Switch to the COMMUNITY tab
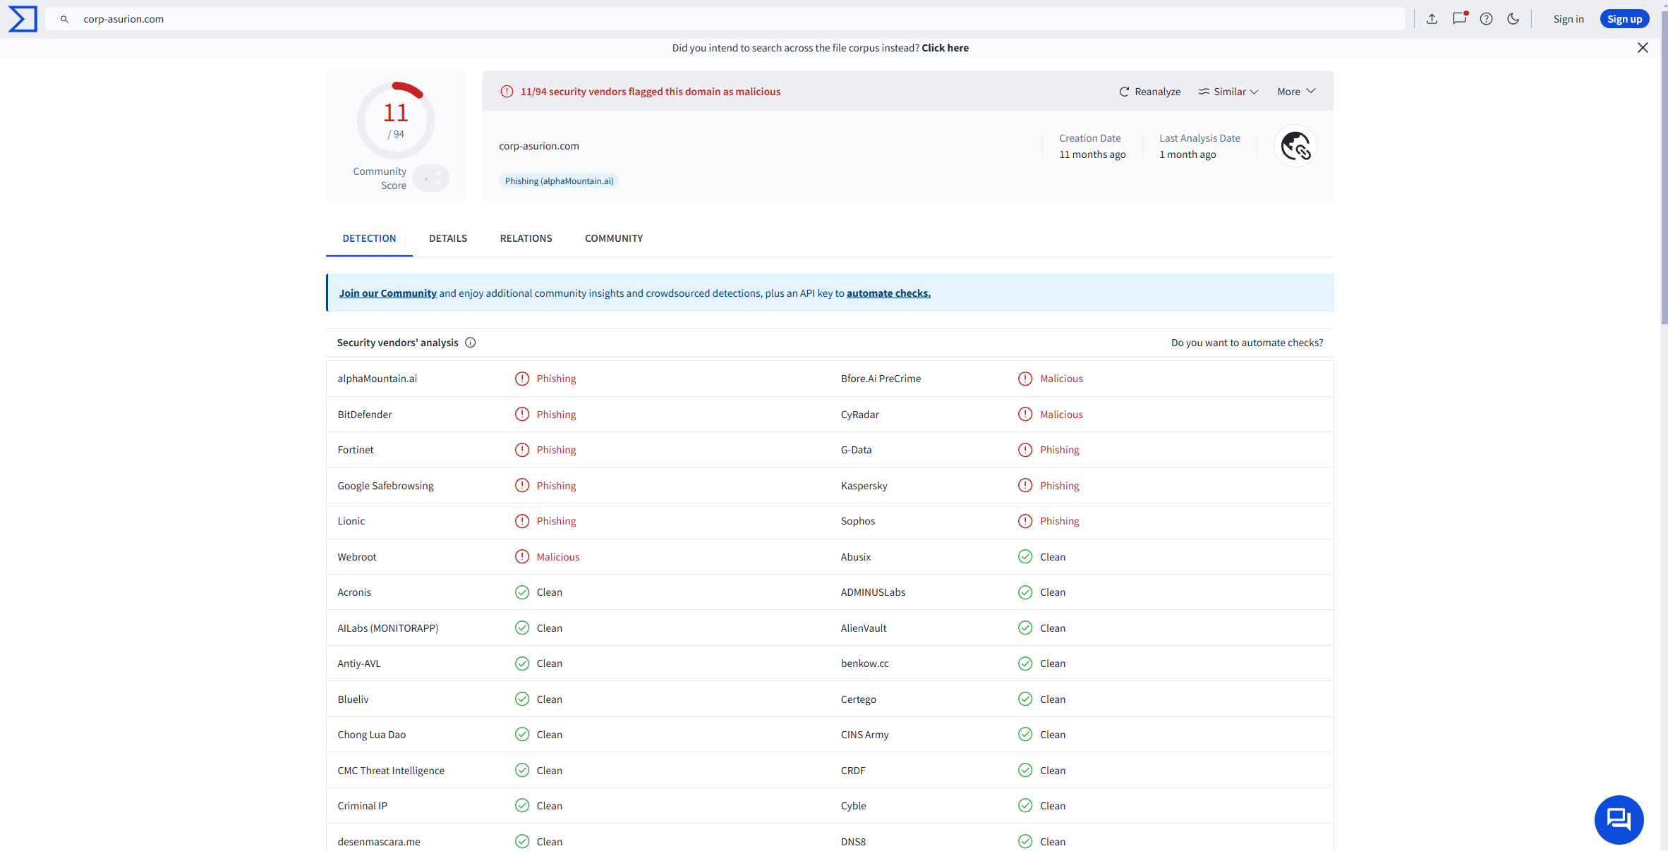This screenshot has width=1668, height=851. click(614, 238)
